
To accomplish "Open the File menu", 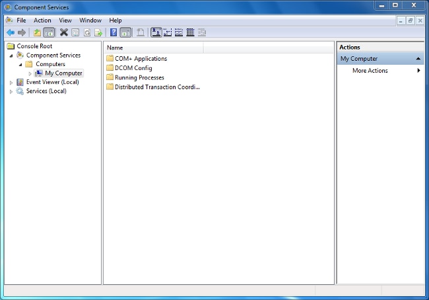I will 21,20.
